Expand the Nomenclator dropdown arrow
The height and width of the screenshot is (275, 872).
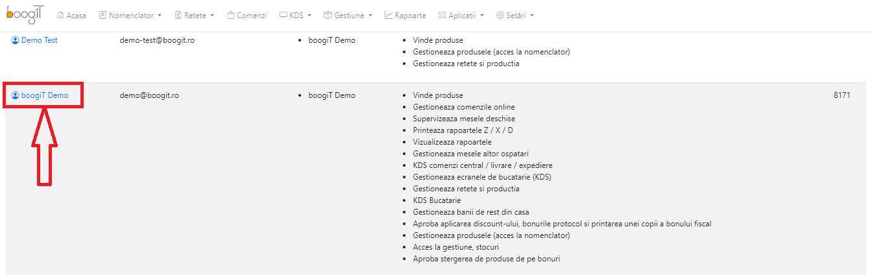160,16
